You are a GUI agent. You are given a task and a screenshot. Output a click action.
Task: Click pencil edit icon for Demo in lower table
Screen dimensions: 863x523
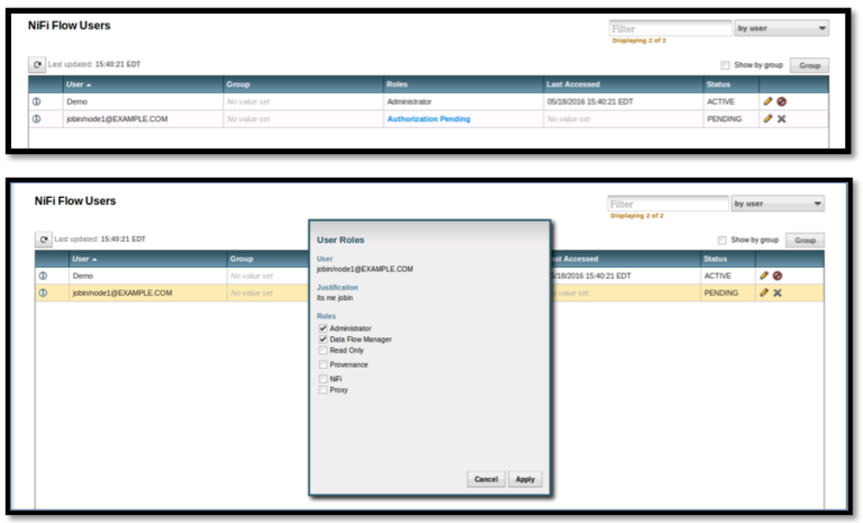tap(764, 275)
